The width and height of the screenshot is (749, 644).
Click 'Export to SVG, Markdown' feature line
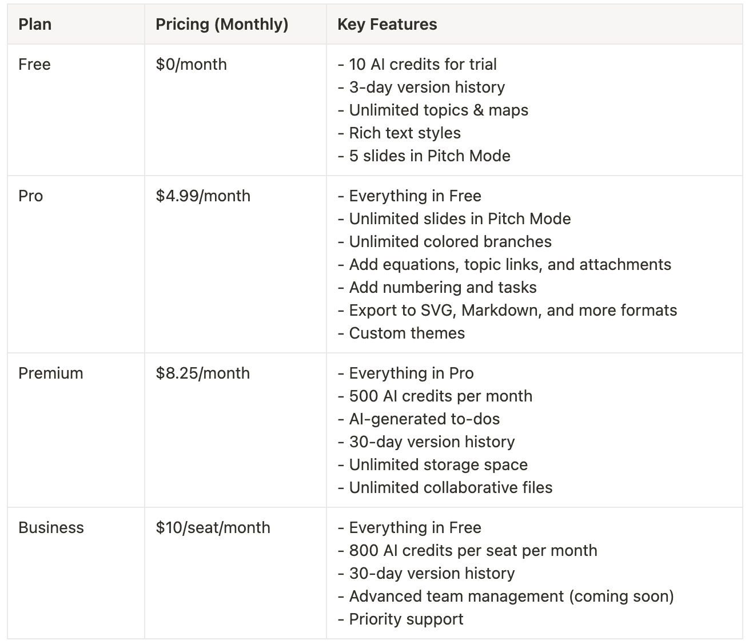[x=507, y=310]
